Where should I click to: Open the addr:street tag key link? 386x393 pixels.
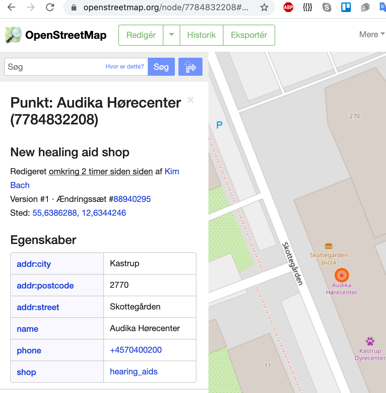(x=38, y=307)
